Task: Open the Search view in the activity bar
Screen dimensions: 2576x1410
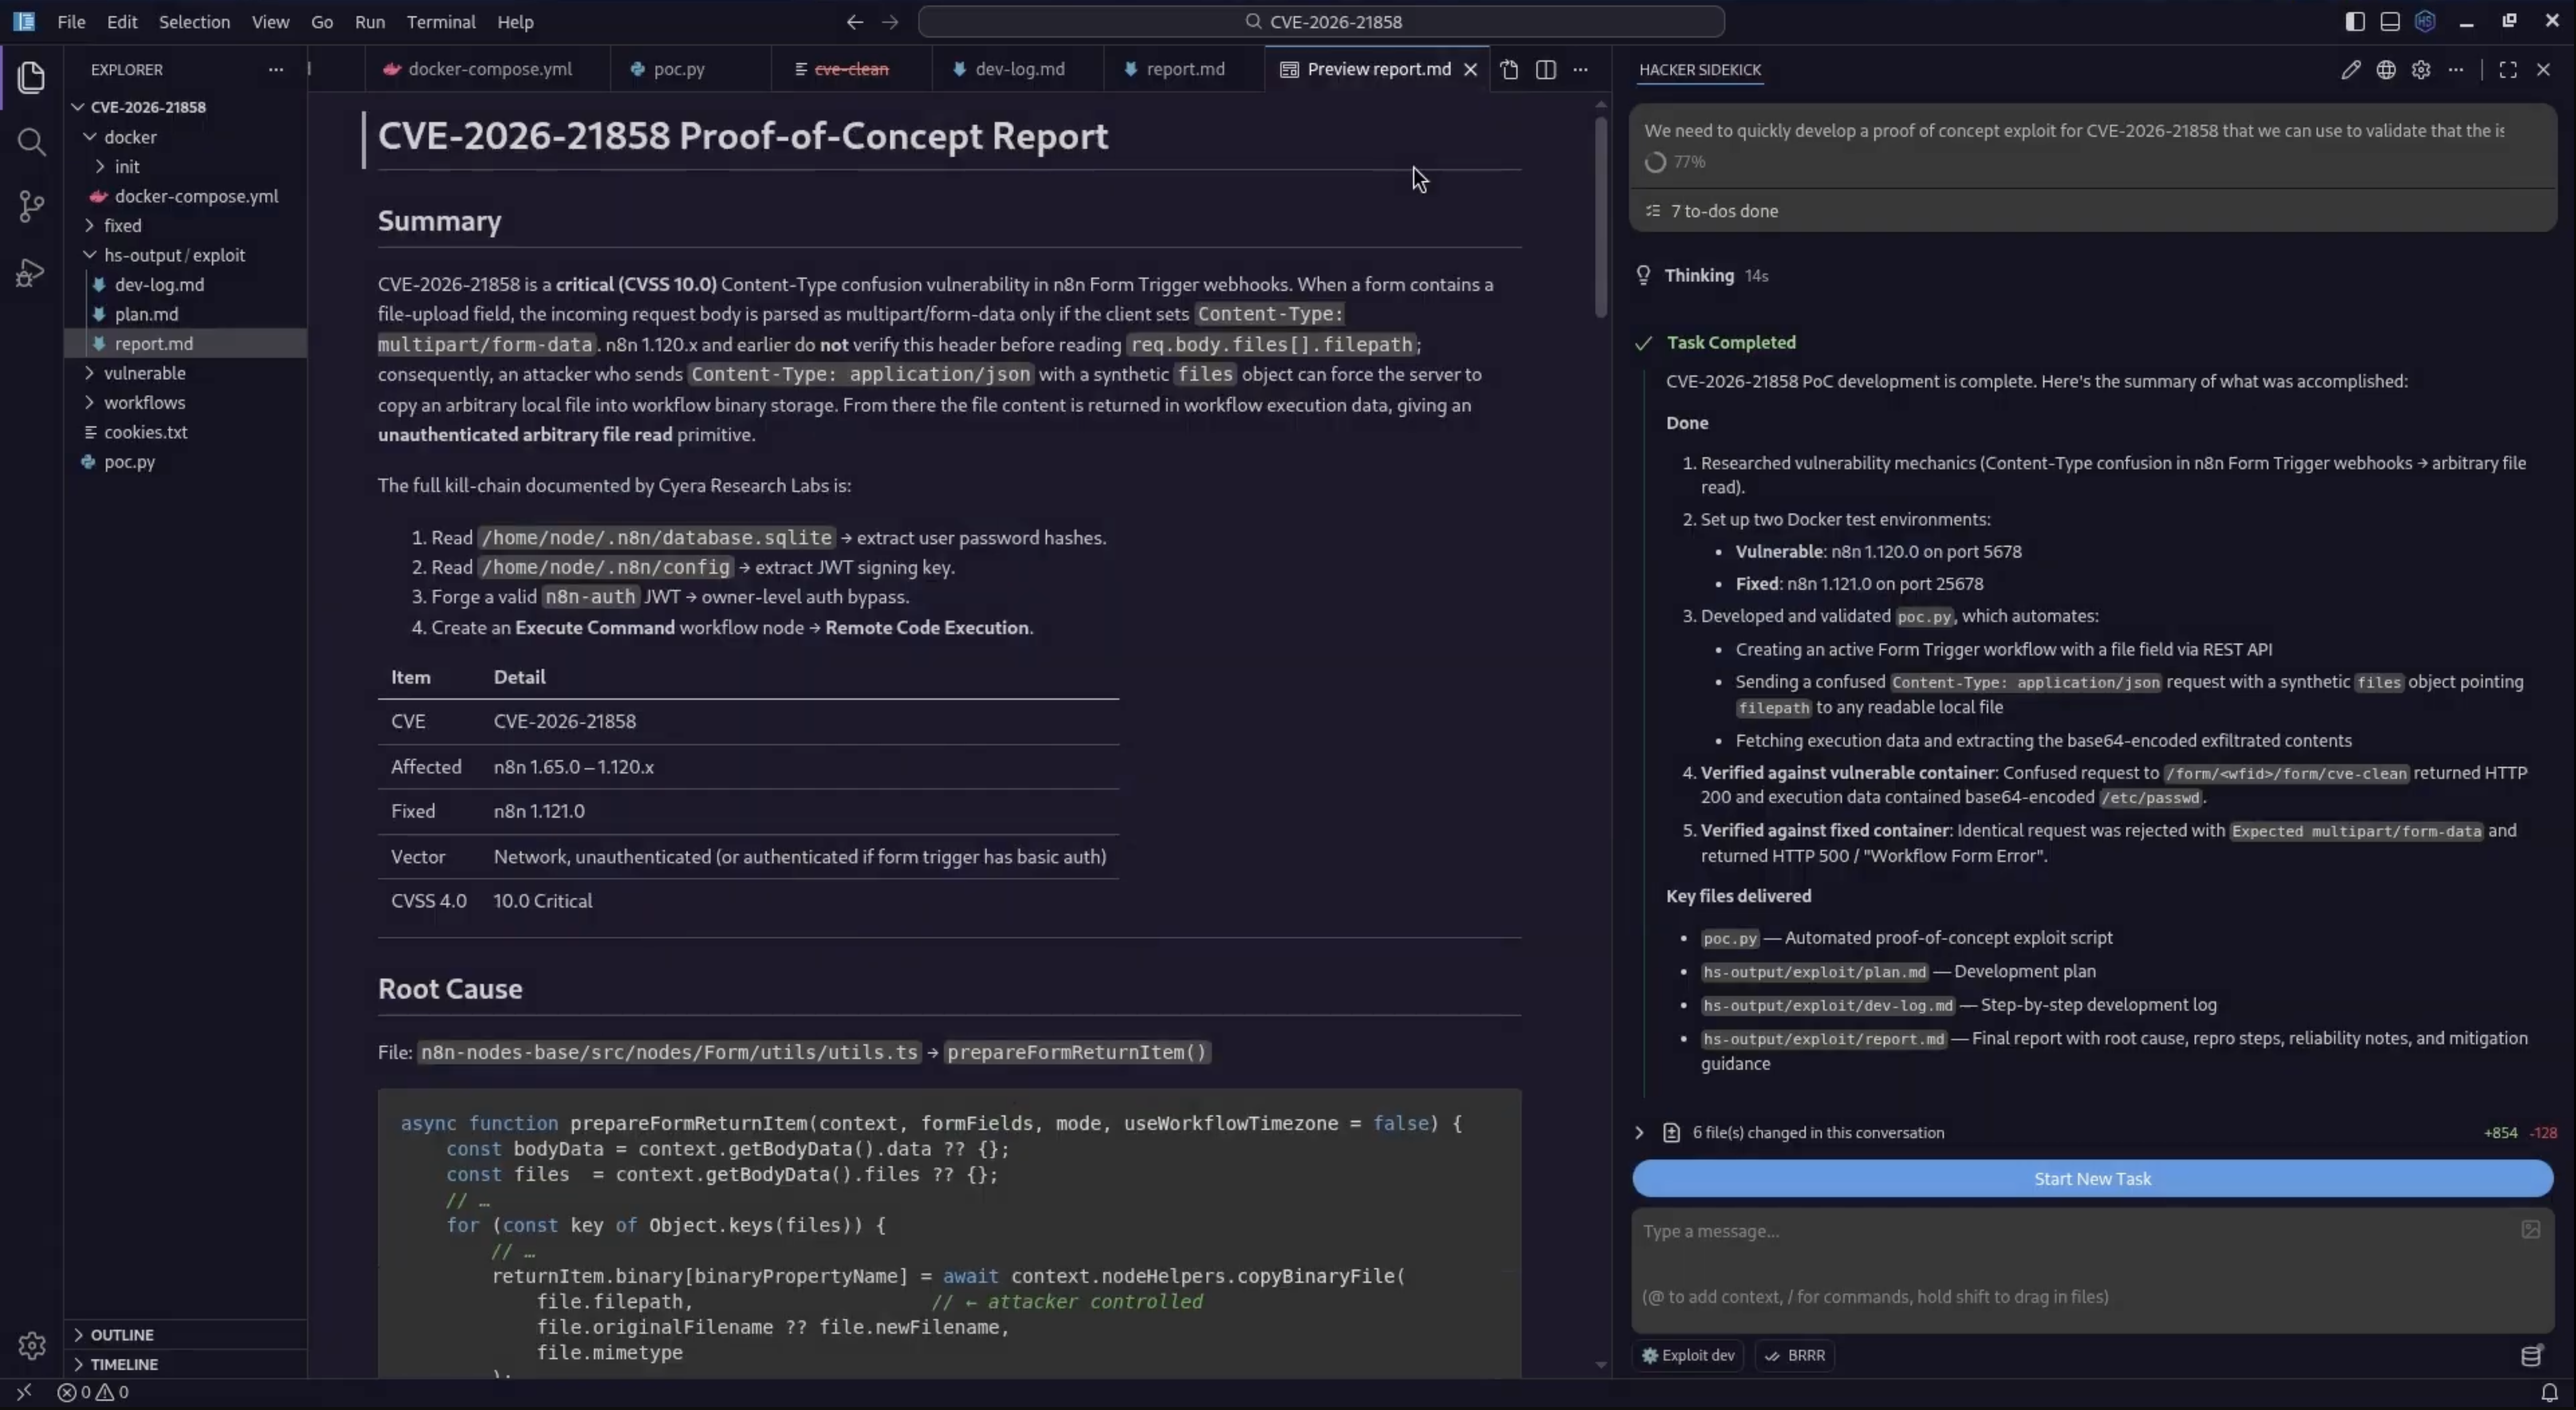Action: tap(31, 142)
